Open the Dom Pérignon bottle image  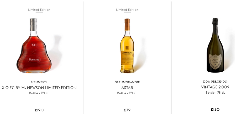(215, 45)
